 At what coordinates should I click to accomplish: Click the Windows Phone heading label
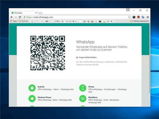(44, 97)
